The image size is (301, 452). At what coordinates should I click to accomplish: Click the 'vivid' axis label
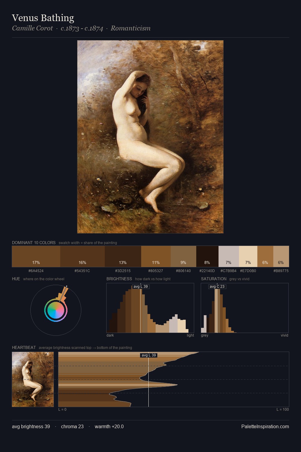(x=284, y=335)
